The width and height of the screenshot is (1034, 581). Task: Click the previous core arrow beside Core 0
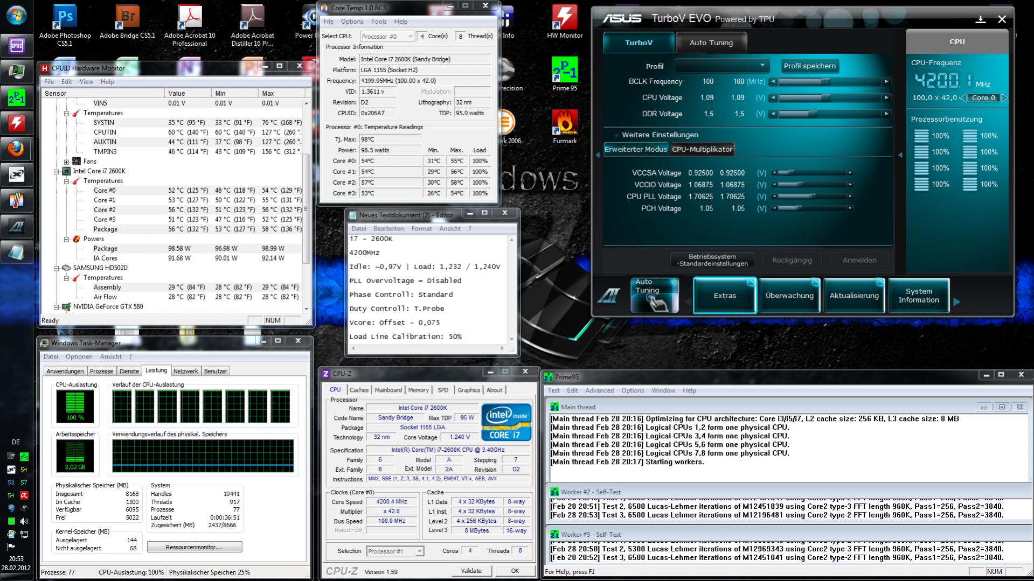pos(962,98)
